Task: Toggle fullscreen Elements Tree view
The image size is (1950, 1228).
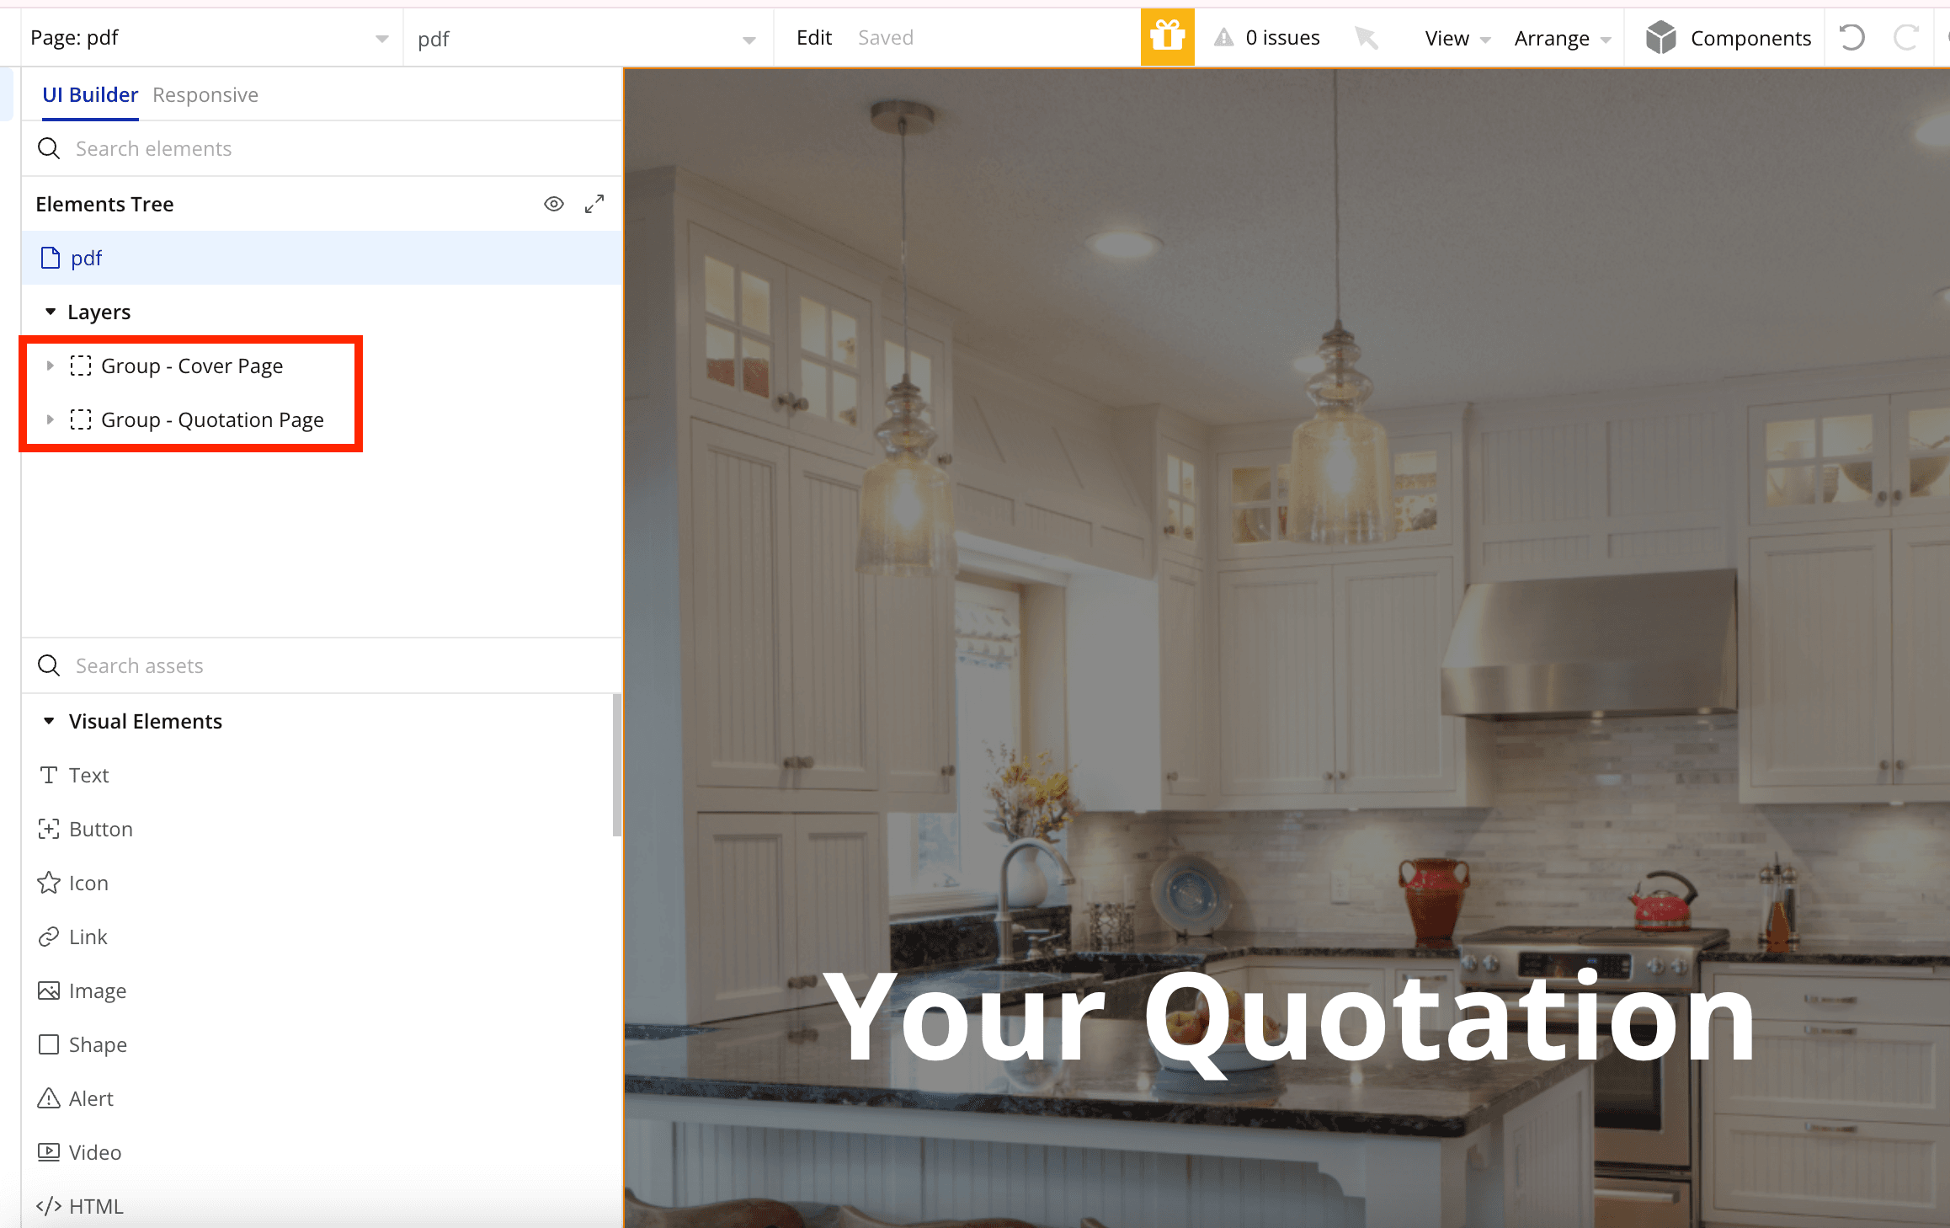Action: 595,204
